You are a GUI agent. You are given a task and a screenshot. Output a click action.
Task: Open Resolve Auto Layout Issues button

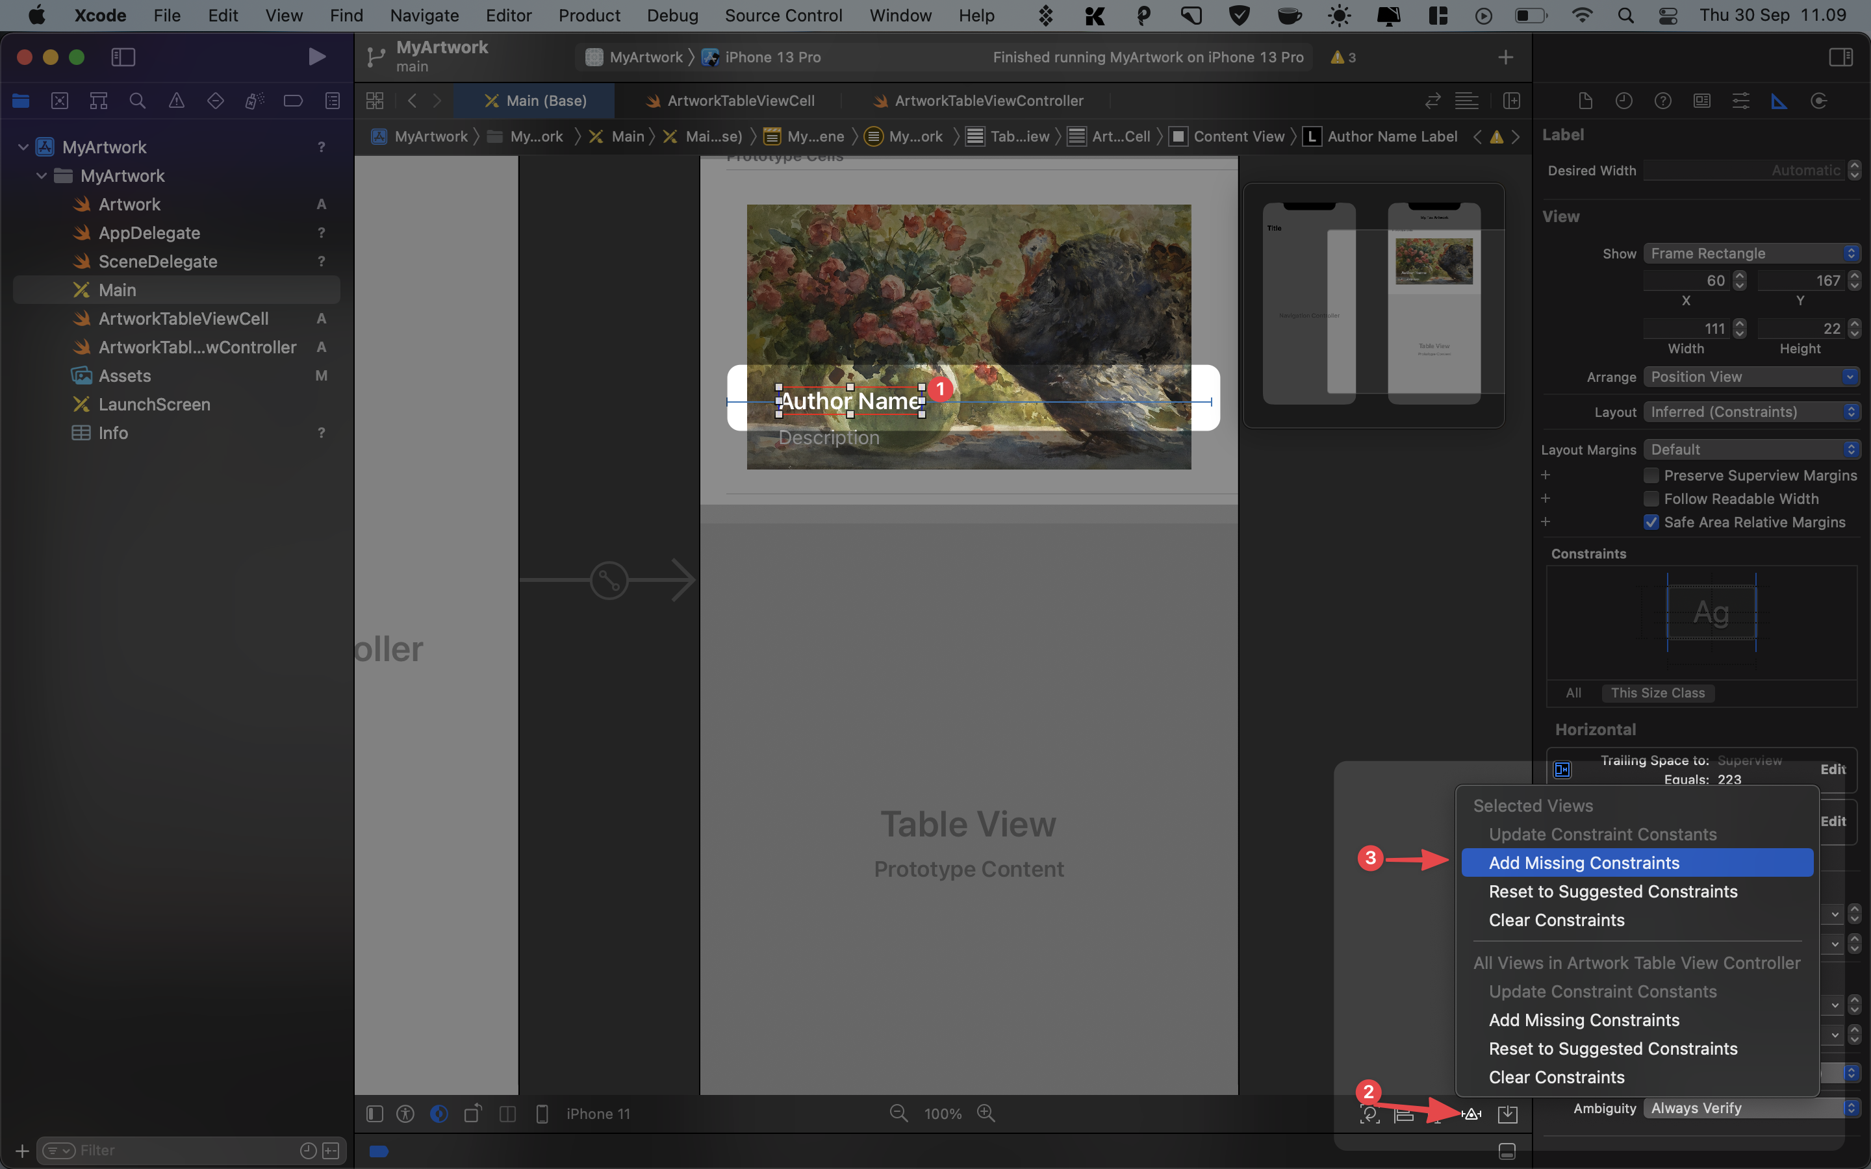click(1471, 1113)
